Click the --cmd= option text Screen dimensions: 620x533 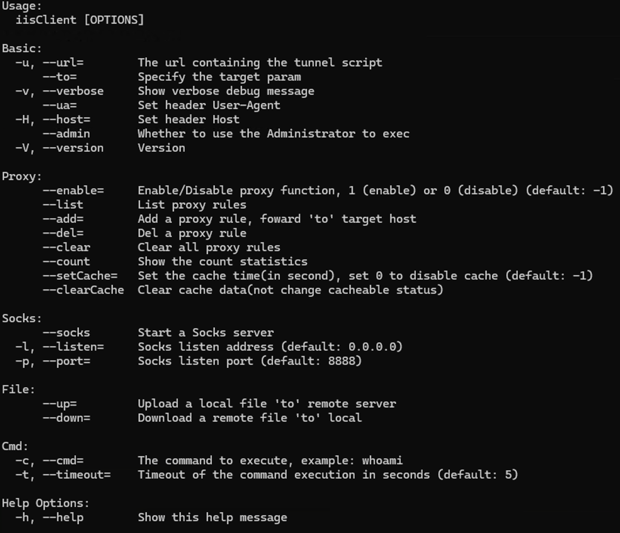(63, 461)
